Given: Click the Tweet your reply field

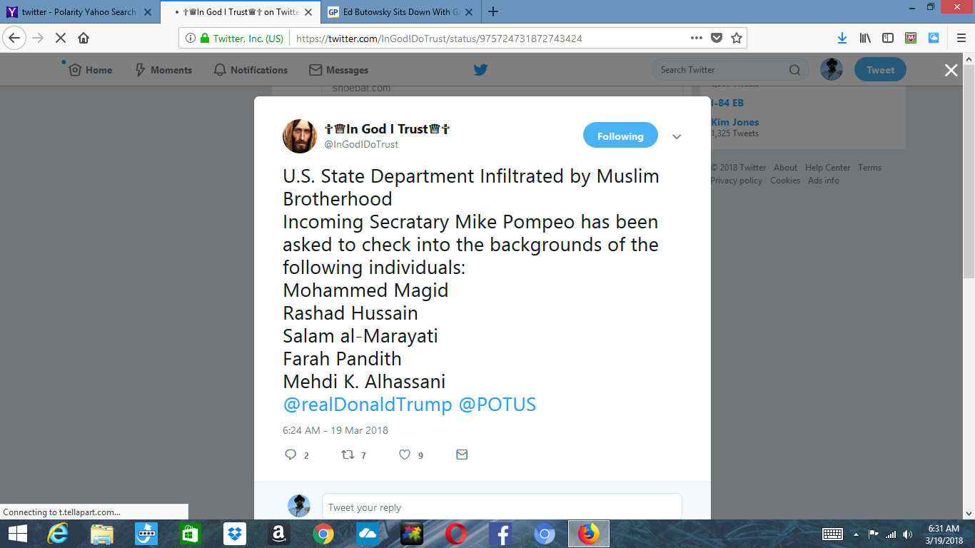Looking at the screenshot, I should tap(502, 507).
